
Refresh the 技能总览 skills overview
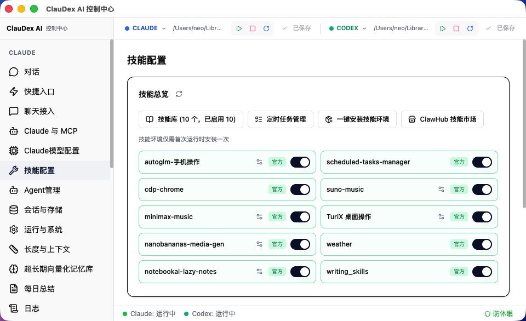click(x=179, y=94)
